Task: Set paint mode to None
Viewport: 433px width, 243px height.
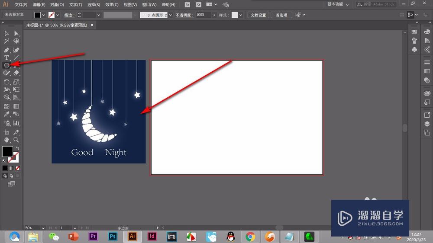Action: tap(18, 168)
